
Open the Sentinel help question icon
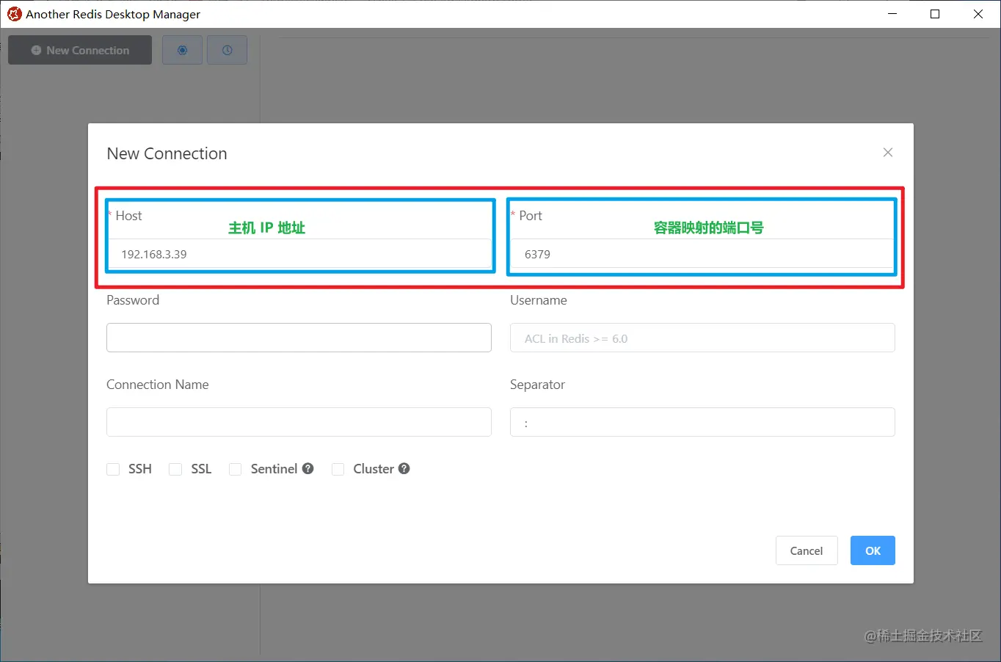click(308, 468)
